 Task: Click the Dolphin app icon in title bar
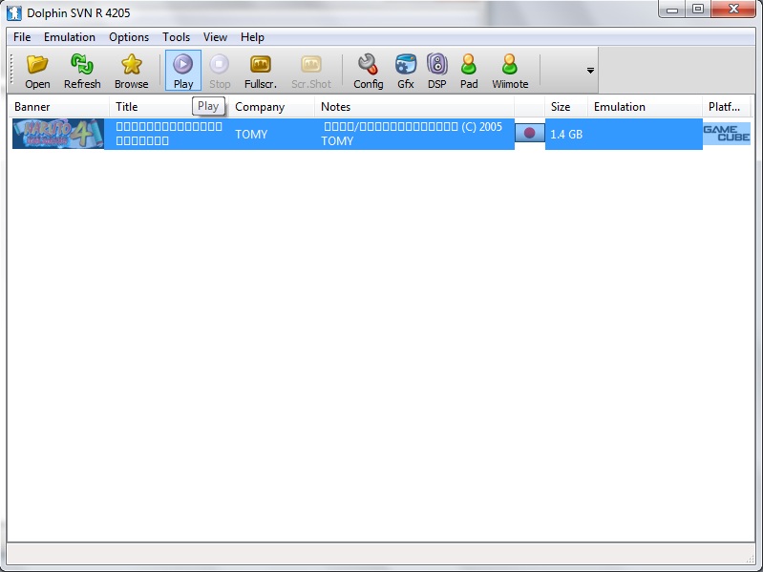(14, 12)
